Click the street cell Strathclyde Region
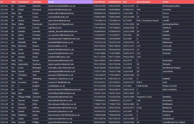Viewport: 194px width, 124px height. tap(178, 68)
